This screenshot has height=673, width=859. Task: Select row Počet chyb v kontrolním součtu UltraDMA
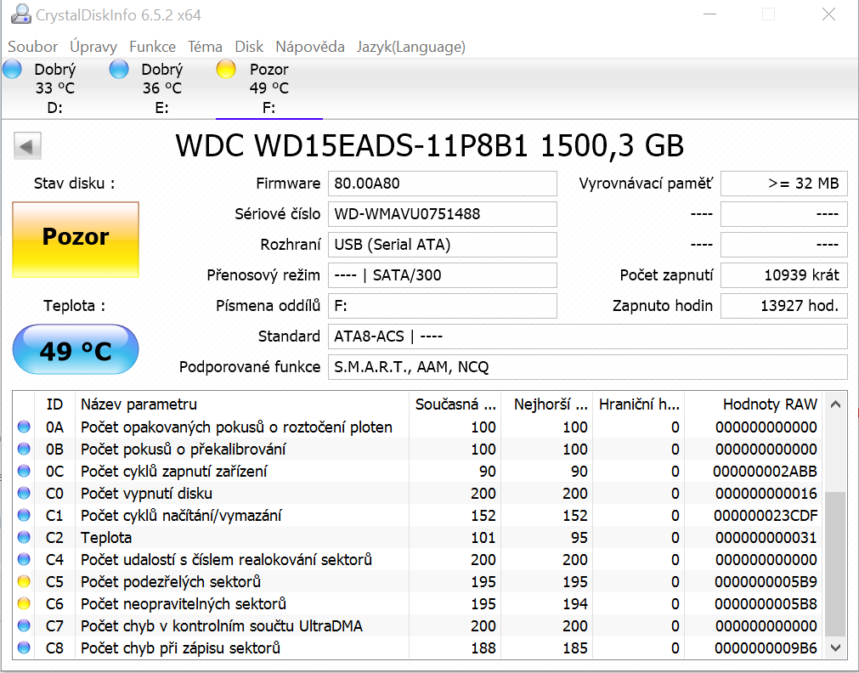tap(418, 626)
